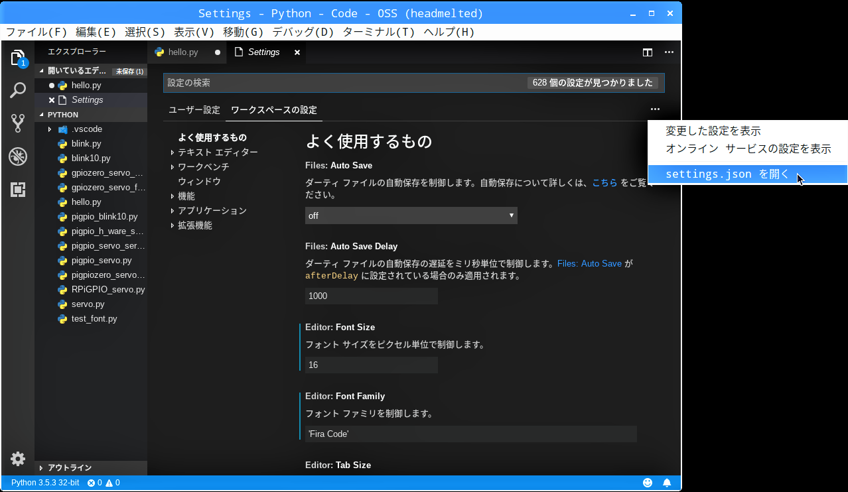The width and height of the screenshot is (848, 492).
Task: Open the Selection menu
Action: pos(145,32)
